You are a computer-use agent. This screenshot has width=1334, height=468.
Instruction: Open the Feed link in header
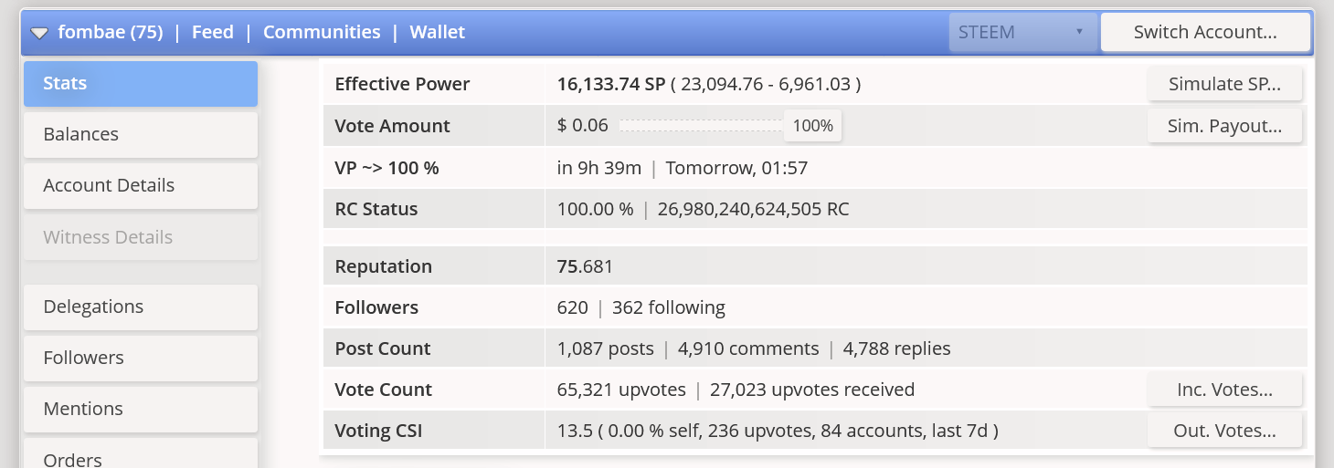(213, 32)
